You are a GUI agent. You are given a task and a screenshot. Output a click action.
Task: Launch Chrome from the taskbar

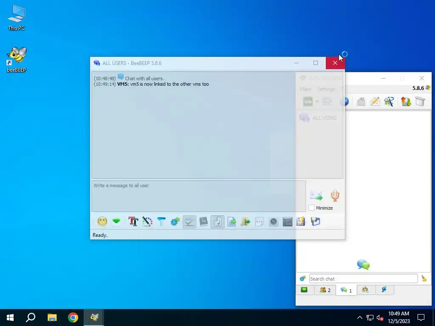point(73,318)
